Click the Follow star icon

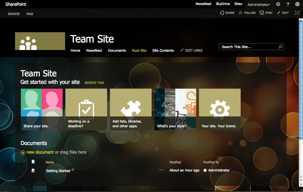pyautogui.click(x=240, y=13)
